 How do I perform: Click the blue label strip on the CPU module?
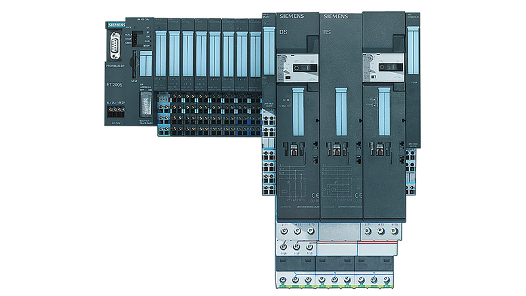[146, 63]
